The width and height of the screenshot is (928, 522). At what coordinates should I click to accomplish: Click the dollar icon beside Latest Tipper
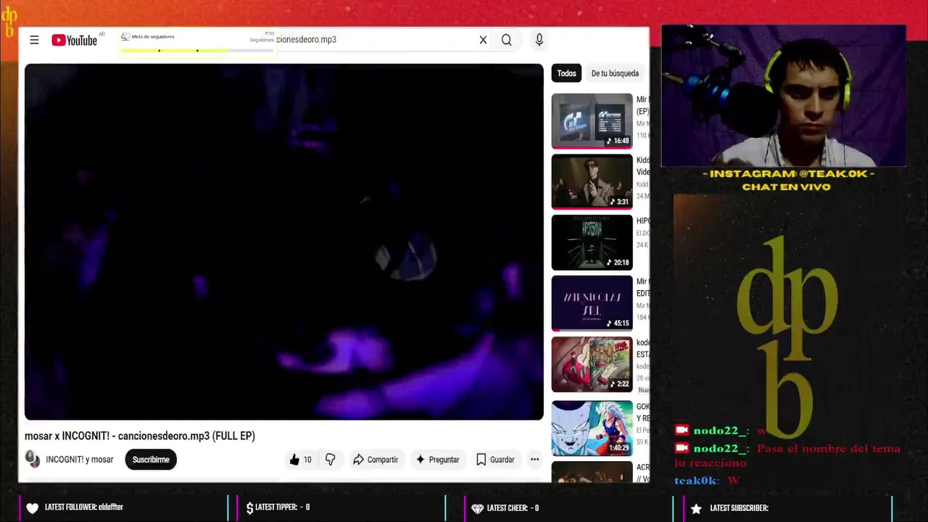click(249, 508)
